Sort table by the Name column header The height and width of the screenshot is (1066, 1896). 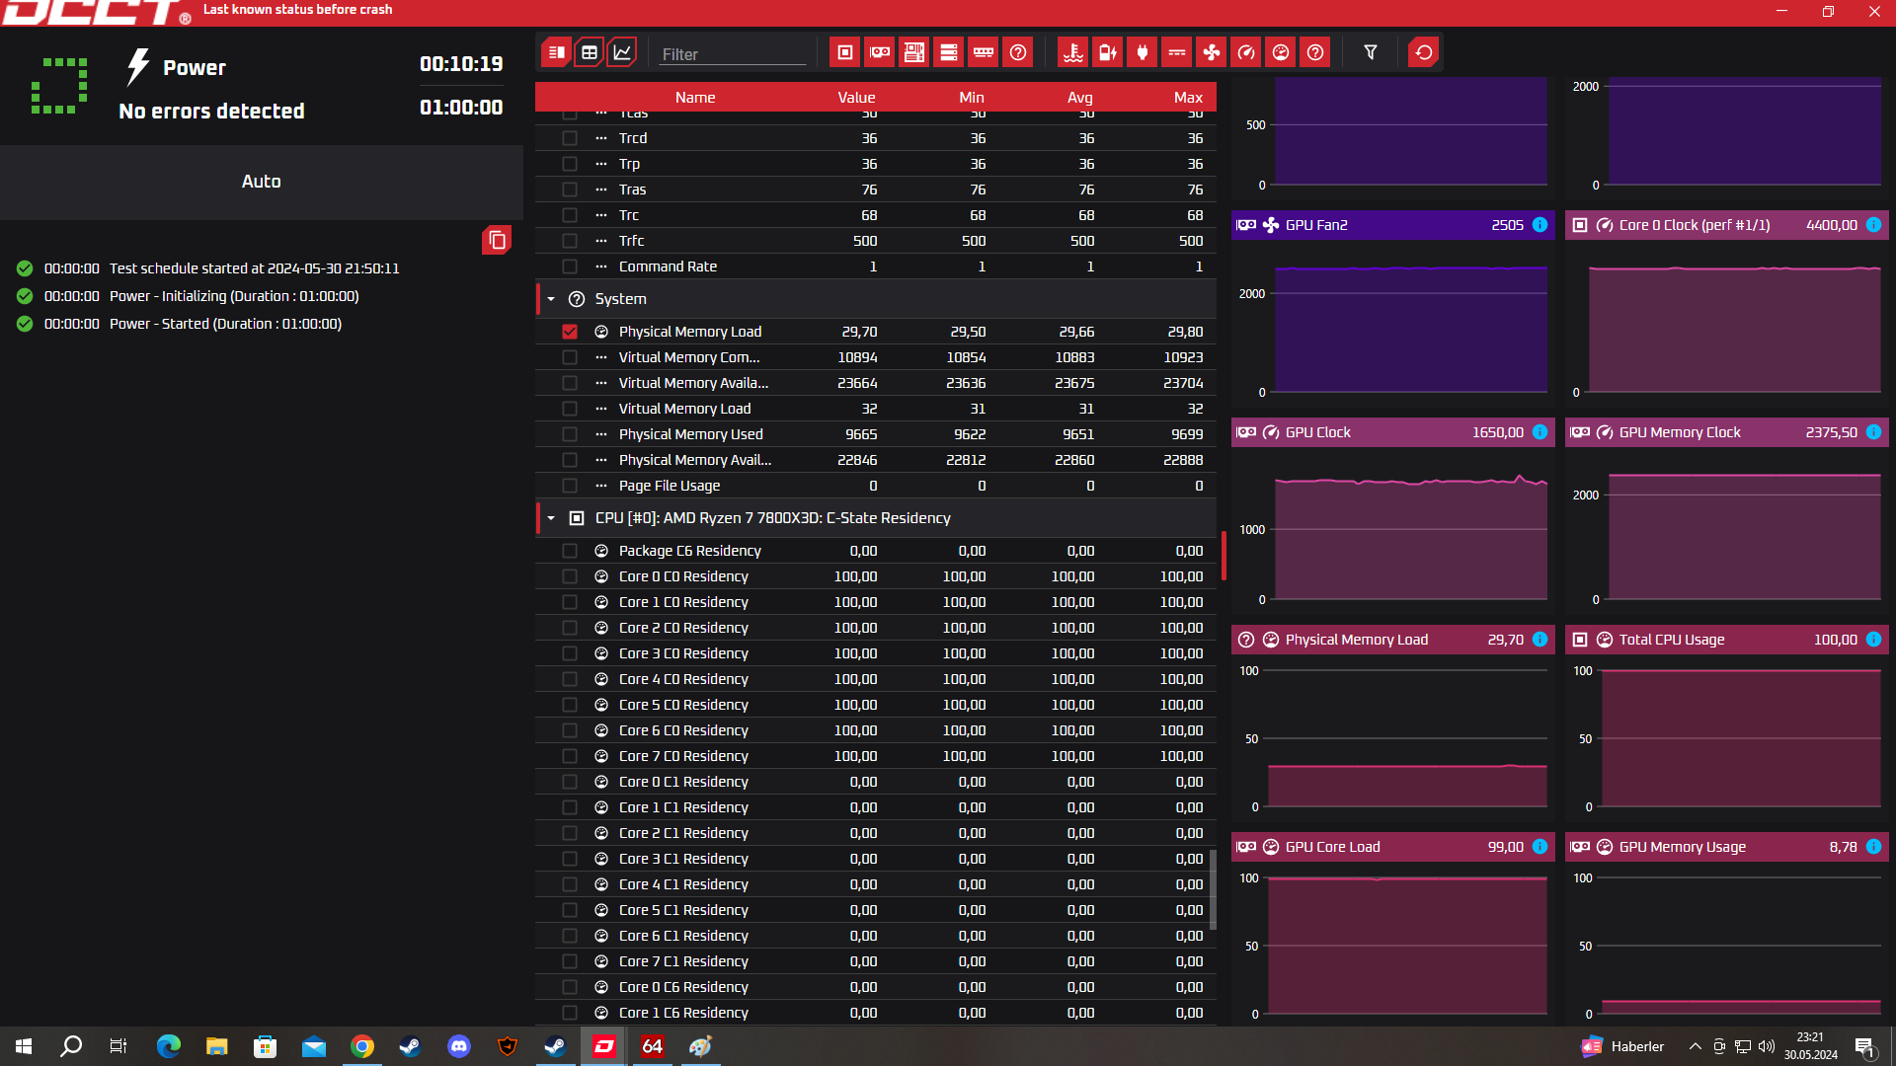[x=694, y=97]
